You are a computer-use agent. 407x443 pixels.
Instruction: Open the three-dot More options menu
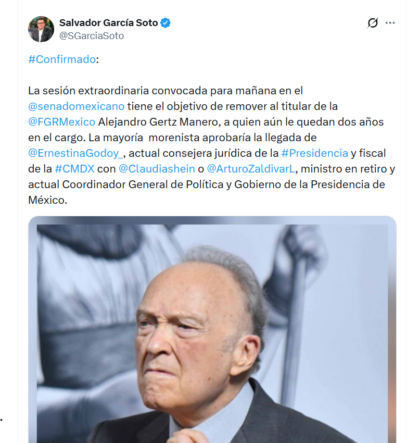pos(390,23)
